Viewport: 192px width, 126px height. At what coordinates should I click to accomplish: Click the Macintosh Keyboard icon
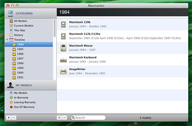(x=63, y=60)
